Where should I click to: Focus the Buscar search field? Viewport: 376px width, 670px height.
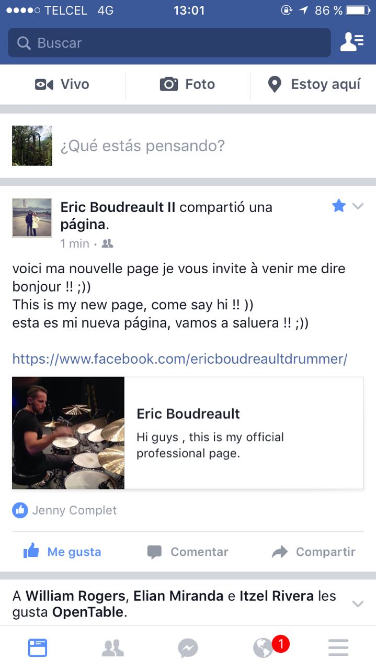169,43
